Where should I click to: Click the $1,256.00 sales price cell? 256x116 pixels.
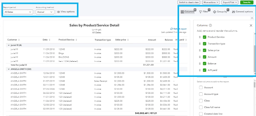coord(119,85)
